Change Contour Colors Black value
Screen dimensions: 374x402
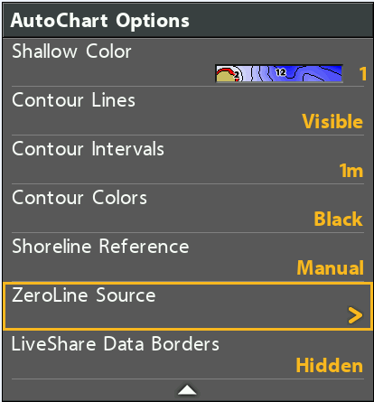click(x=339, y=219)
